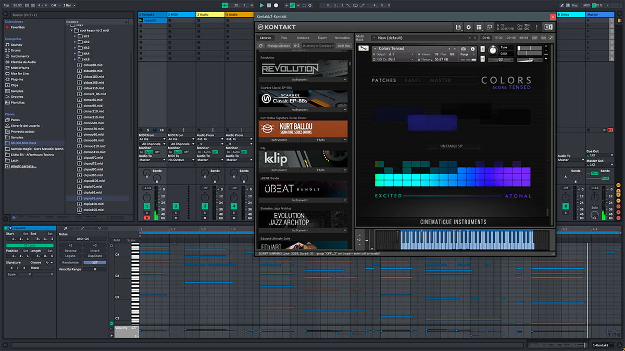Switch to Kontakt Files tab

click(284, 38)
